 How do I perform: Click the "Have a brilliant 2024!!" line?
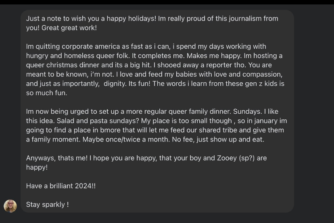pyautogui.click(x=61, y=186)
